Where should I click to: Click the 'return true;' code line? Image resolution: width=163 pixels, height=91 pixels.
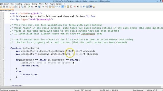coord(30,74)
